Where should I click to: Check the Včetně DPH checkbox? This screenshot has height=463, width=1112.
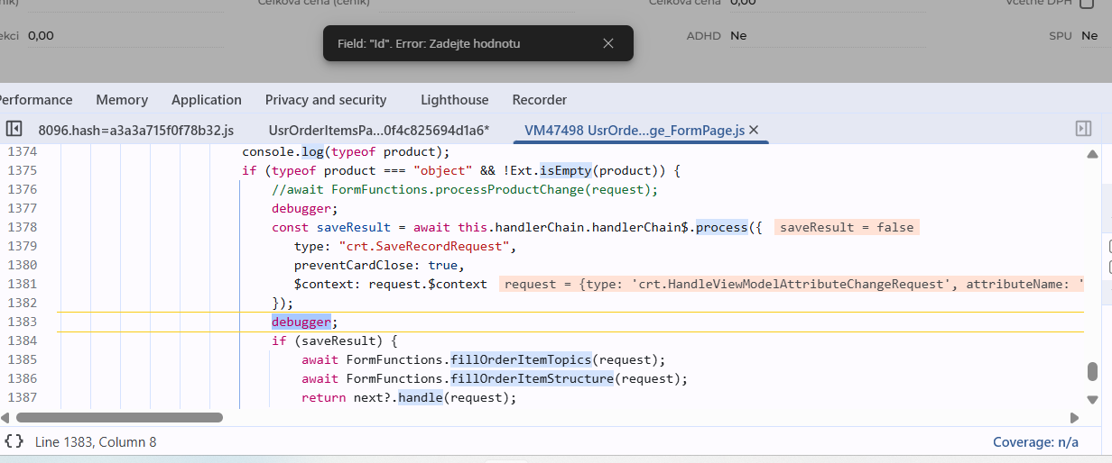click(x=1088, y=3)
